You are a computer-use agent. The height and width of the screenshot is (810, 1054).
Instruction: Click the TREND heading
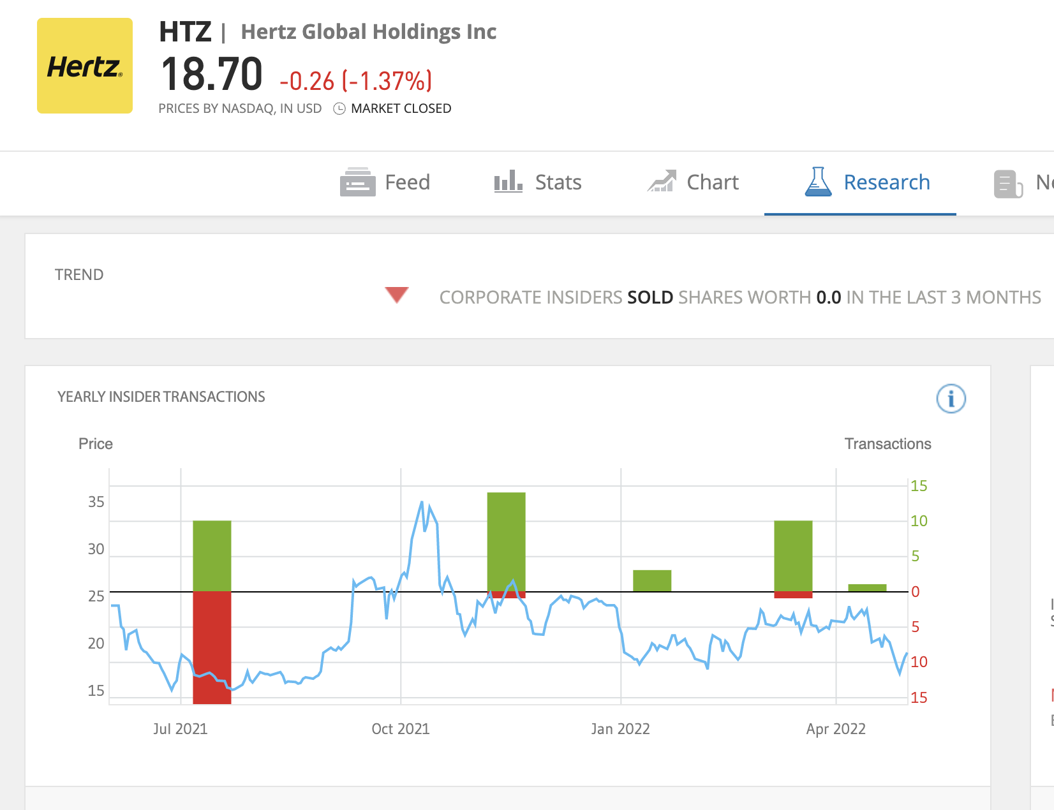pyautogui.click(x=79, y=275)
